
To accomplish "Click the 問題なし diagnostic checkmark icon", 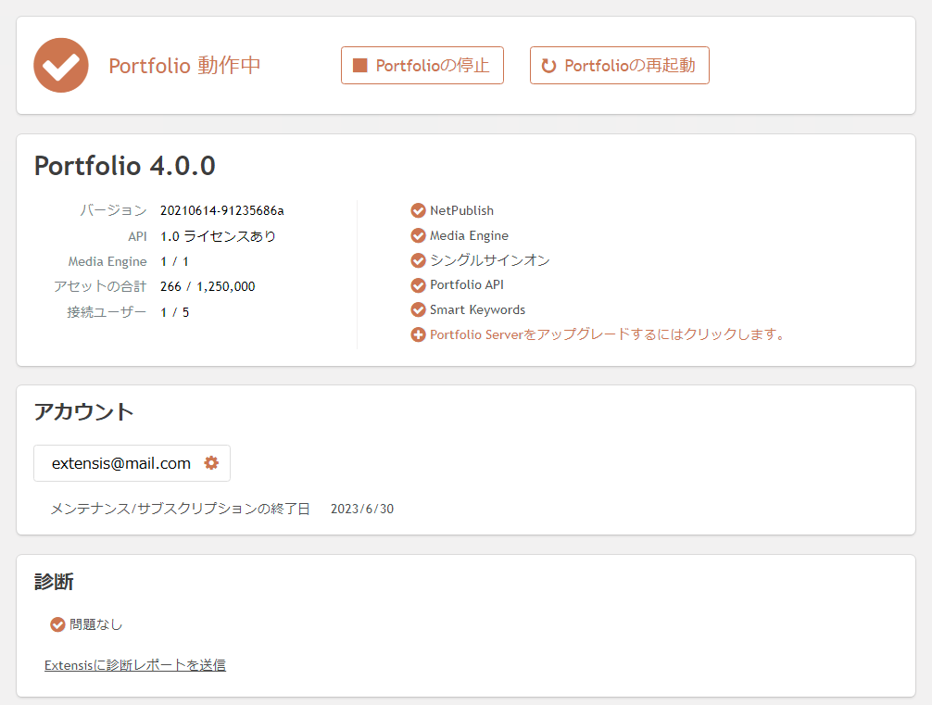I will (57, 624).
